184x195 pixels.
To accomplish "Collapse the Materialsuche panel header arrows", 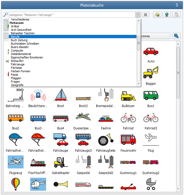I will coord(177,5).
